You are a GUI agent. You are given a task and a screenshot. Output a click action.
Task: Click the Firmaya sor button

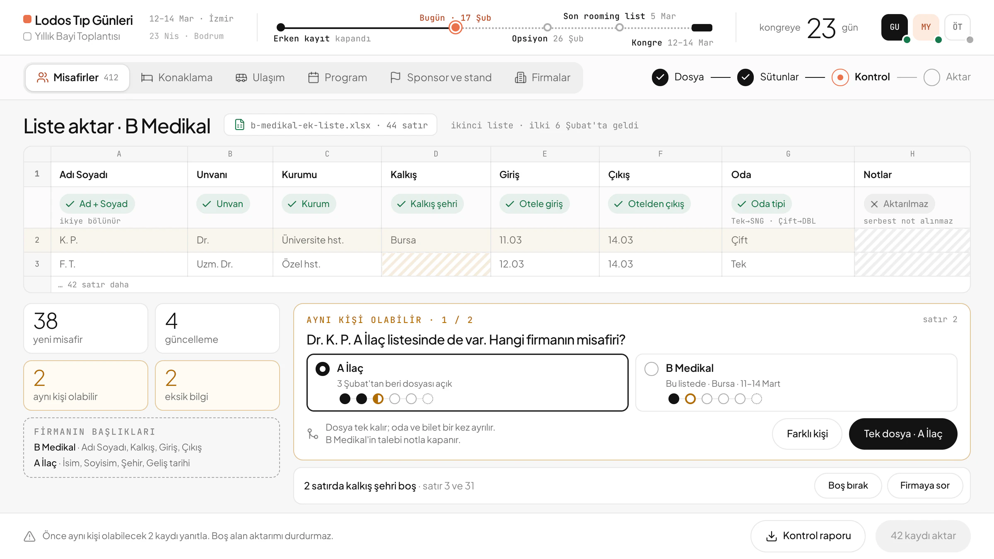pyautogui.click(x=924, y=485)
